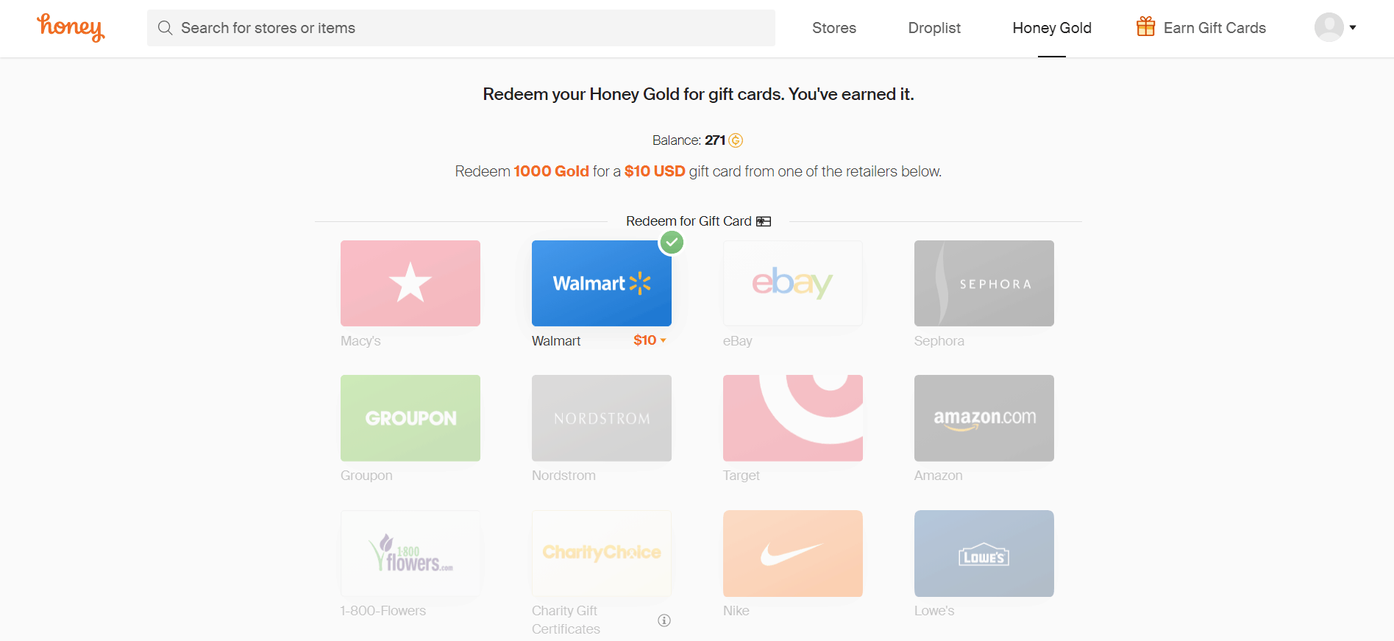
Task: Open the Stores menu item
Action: click(x=833, y=28)
